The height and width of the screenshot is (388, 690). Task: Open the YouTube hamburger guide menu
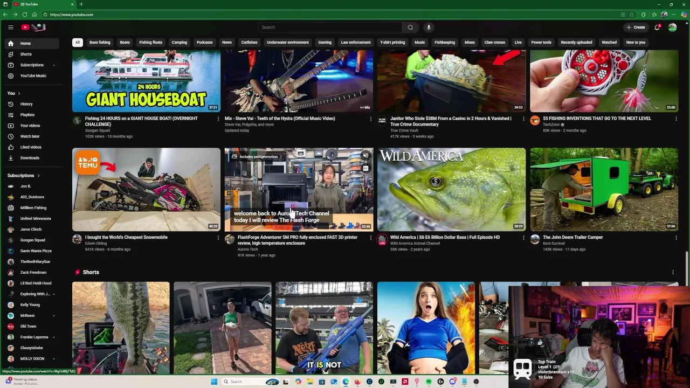10,27
